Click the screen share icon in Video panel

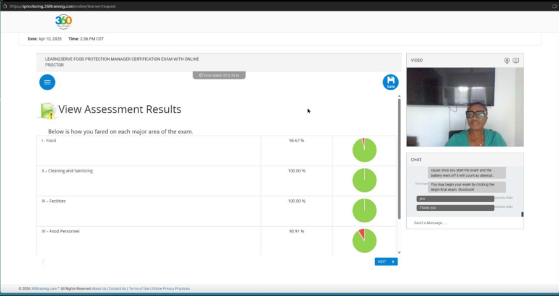[x=516, y=61]
